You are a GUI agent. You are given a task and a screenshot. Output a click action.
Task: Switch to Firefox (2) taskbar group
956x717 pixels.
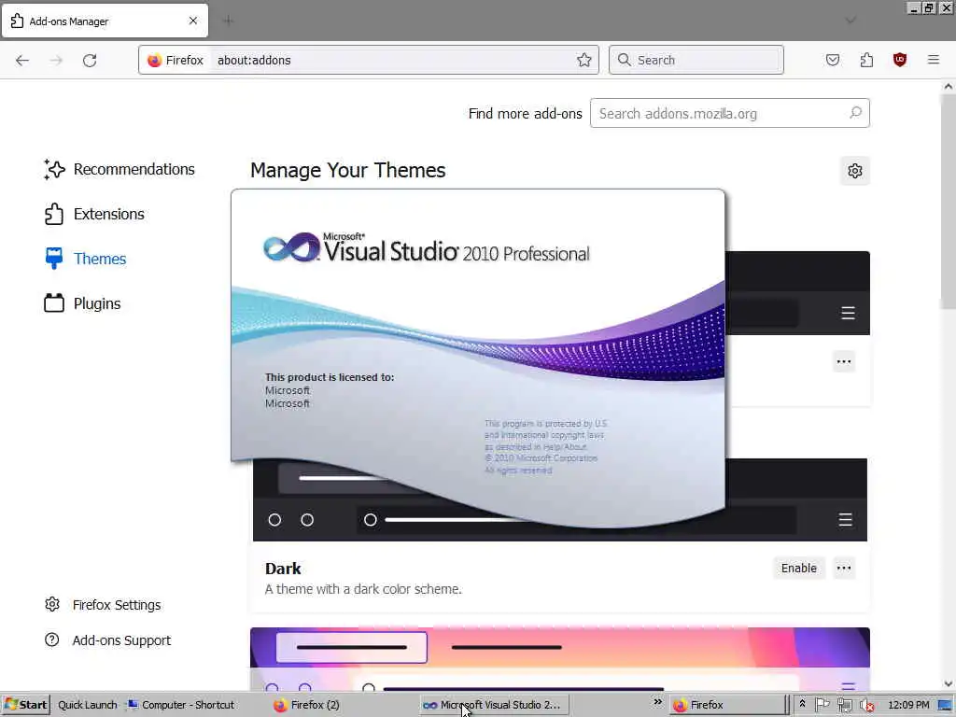pyautogui.click(x=306, y=705)
